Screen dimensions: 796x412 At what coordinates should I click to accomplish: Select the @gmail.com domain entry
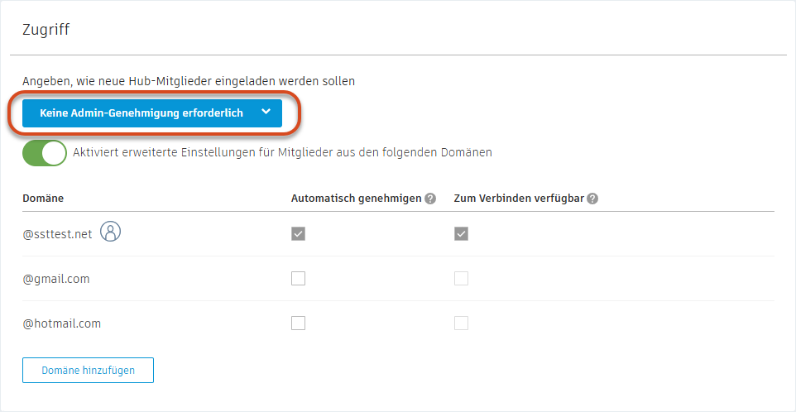(x=56, y=279)
